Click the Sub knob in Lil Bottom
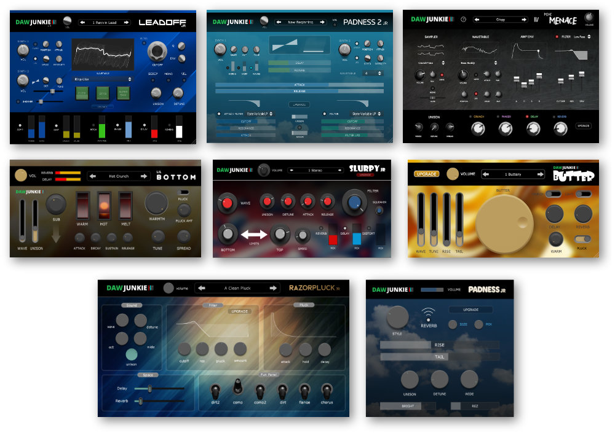 click(x=56, y=204)
